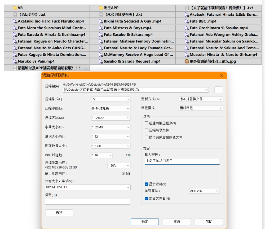Click the video icon of McMommy Receive A Huge Load Of
265x229 pixels.
click(x=101, y=55)
